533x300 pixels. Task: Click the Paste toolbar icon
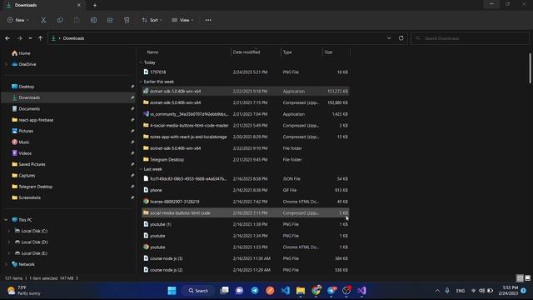(x=77, y=20)
